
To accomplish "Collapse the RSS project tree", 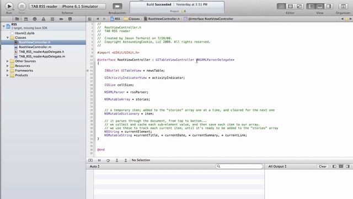I will pyautogui.click(x=4, y=27).
